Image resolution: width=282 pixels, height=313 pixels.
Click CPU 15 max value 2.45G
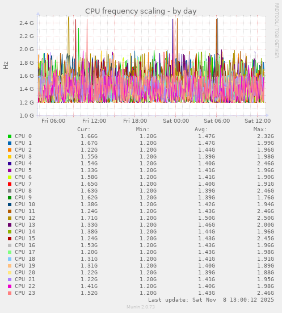[266, 239]
